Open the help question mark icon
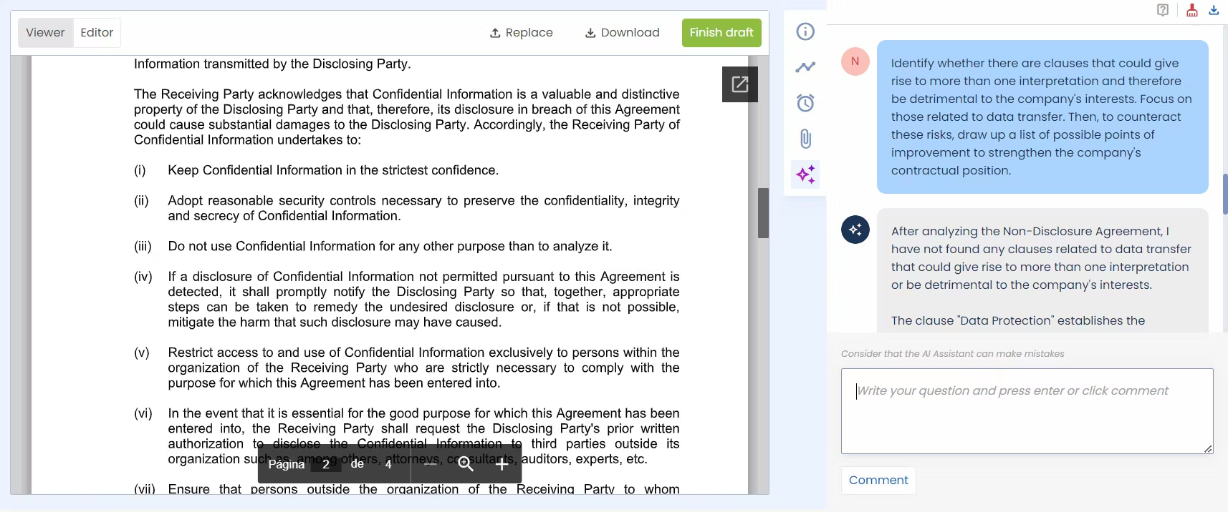The image size is (1228, 512). 1163,10
